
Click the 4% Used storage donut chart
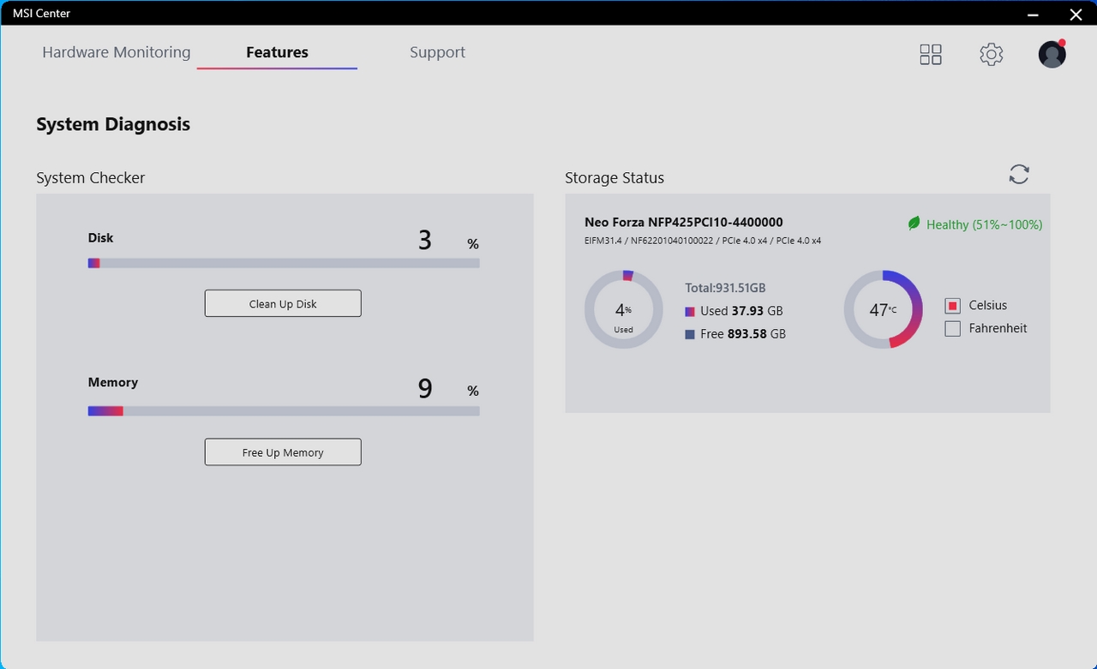point(624,309)
